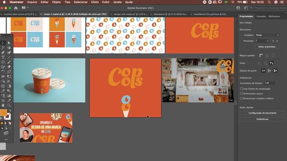This screenshot has width=287, height=161.
Task: Select the Zoom tool
Action: click(x=9, y=106)
